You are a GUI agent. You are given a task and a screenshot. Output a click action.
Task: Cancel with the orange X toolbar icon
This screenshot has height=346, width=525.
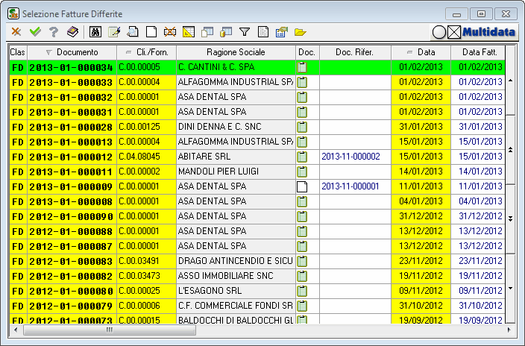click(16, 32)
